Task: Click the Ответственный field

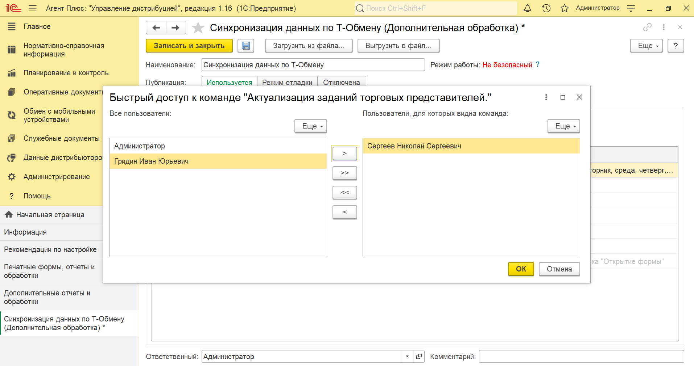Action: click(302, 357)
